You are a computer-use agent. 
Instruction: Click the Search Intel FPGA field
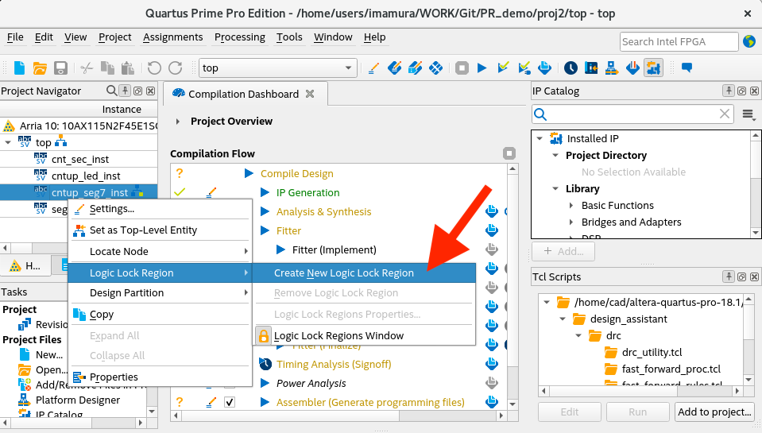(679, 42)
